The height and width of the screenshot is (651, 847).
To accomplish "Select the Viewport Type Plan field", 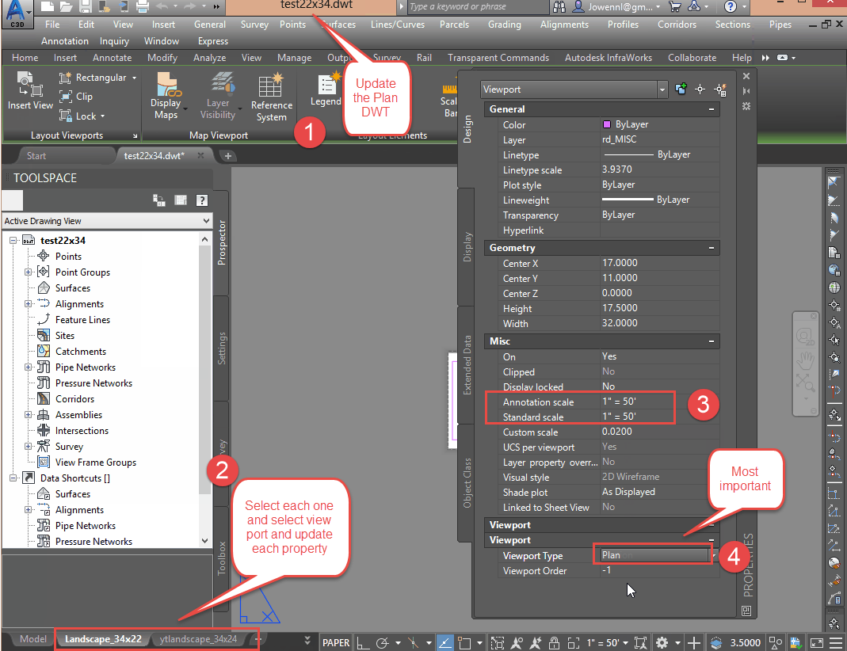I will pyautogui.click(x=652, y=554).
